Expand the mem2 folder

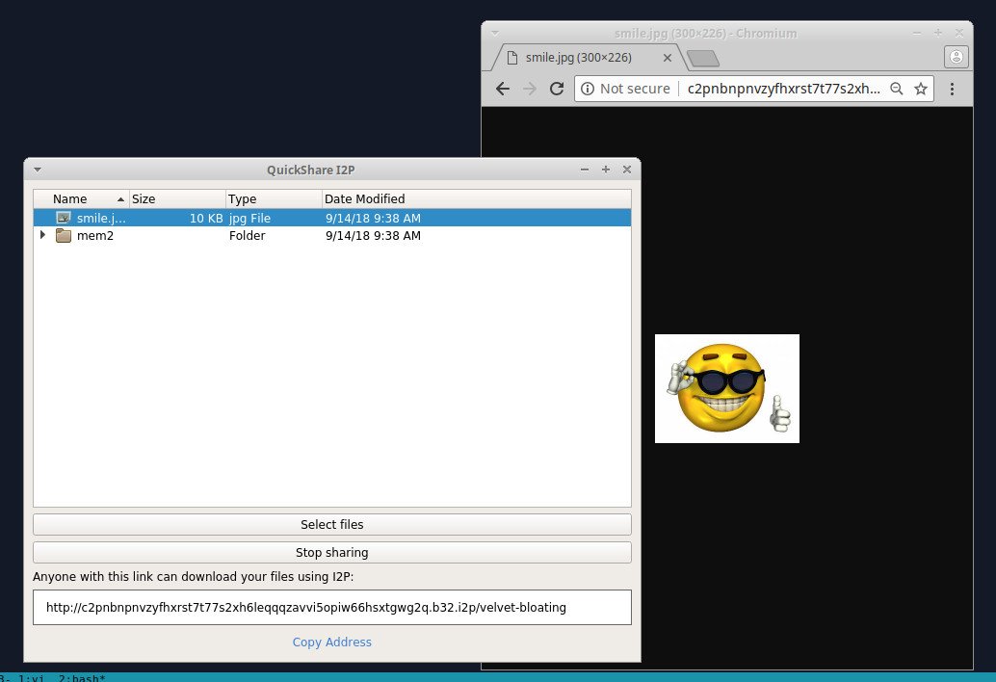(x=42, y=235)
